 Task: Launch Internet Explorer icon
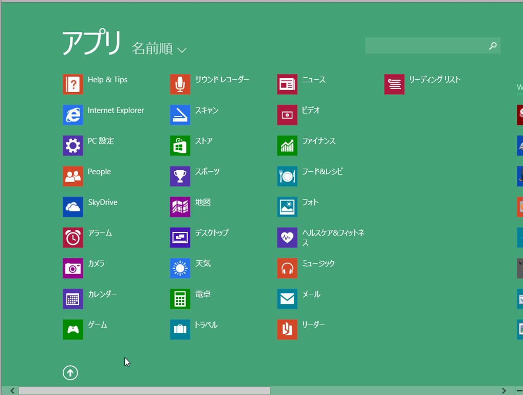click(73, 115)
